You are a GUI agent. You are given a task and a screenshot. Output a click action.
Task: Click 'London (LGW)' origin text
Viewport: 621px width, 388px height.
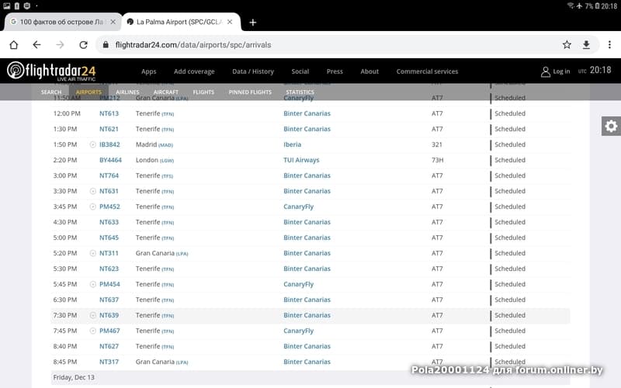[x=154, y=160]
